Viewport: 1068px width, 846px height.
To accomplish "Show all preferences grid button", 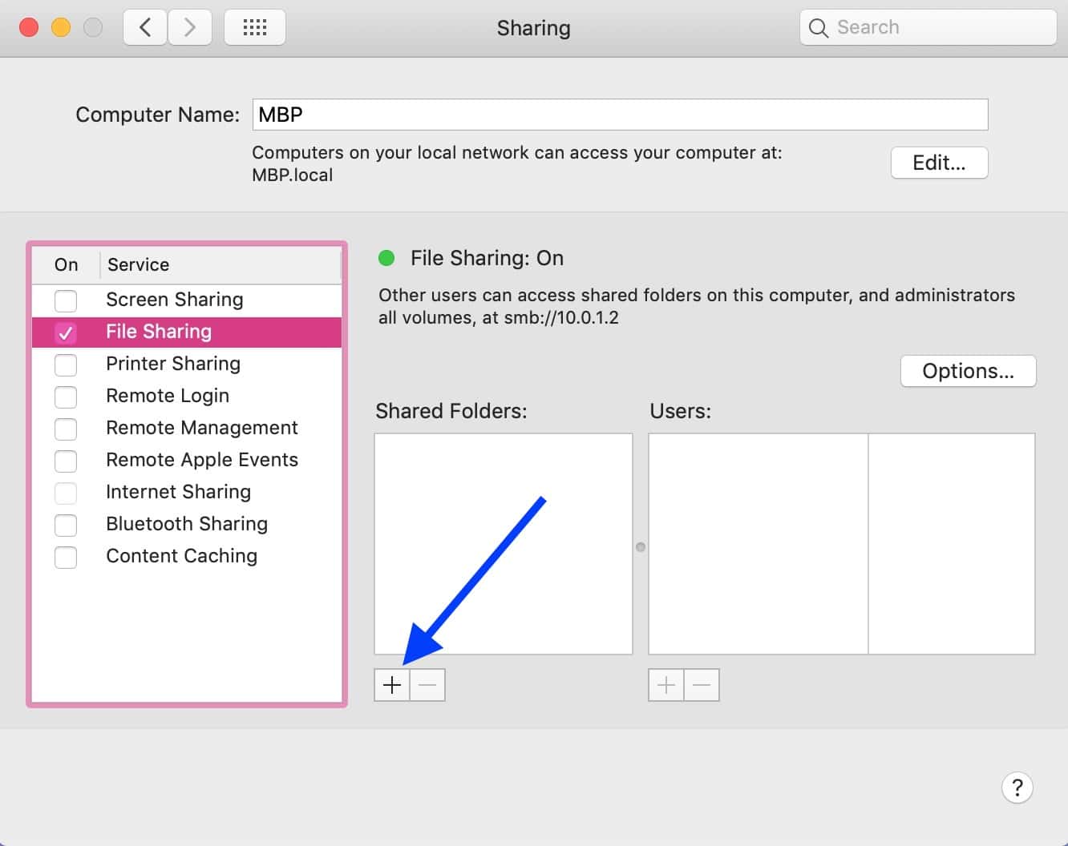I will (x=255, y=28).
